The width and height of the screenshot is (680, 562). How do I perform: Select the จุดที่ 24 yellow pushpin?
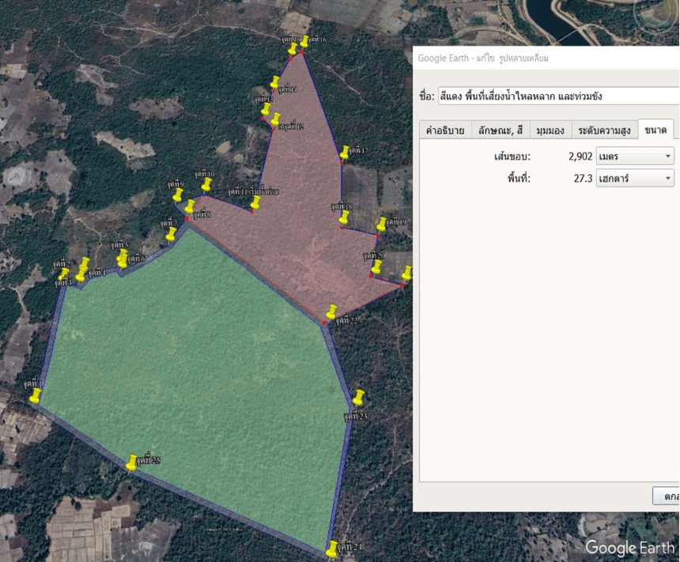pos(332,549)
